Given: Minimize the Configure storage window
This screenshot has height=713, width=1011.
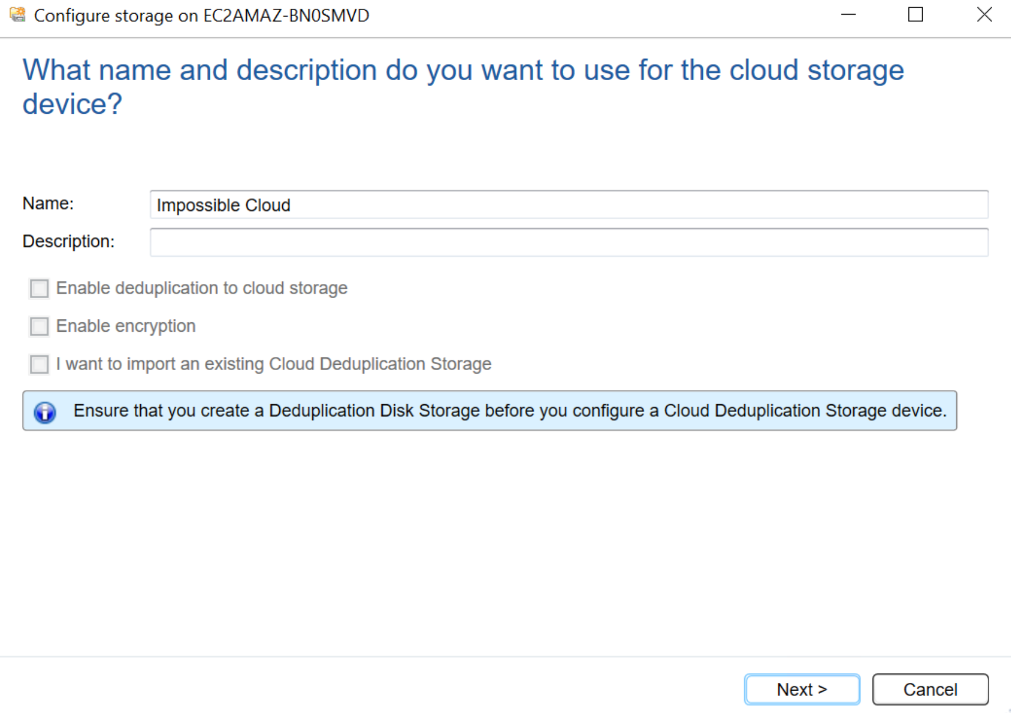Looking at the screenshot, I should coord(848,15).
